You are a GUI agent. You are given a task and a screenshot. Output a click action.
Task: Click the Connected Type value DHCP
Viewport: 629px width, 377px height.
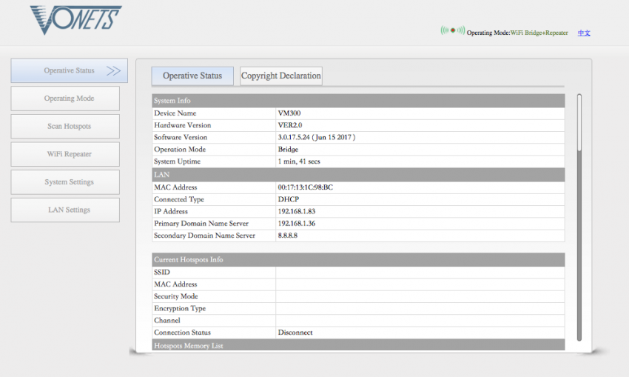(x=289, y=199)
